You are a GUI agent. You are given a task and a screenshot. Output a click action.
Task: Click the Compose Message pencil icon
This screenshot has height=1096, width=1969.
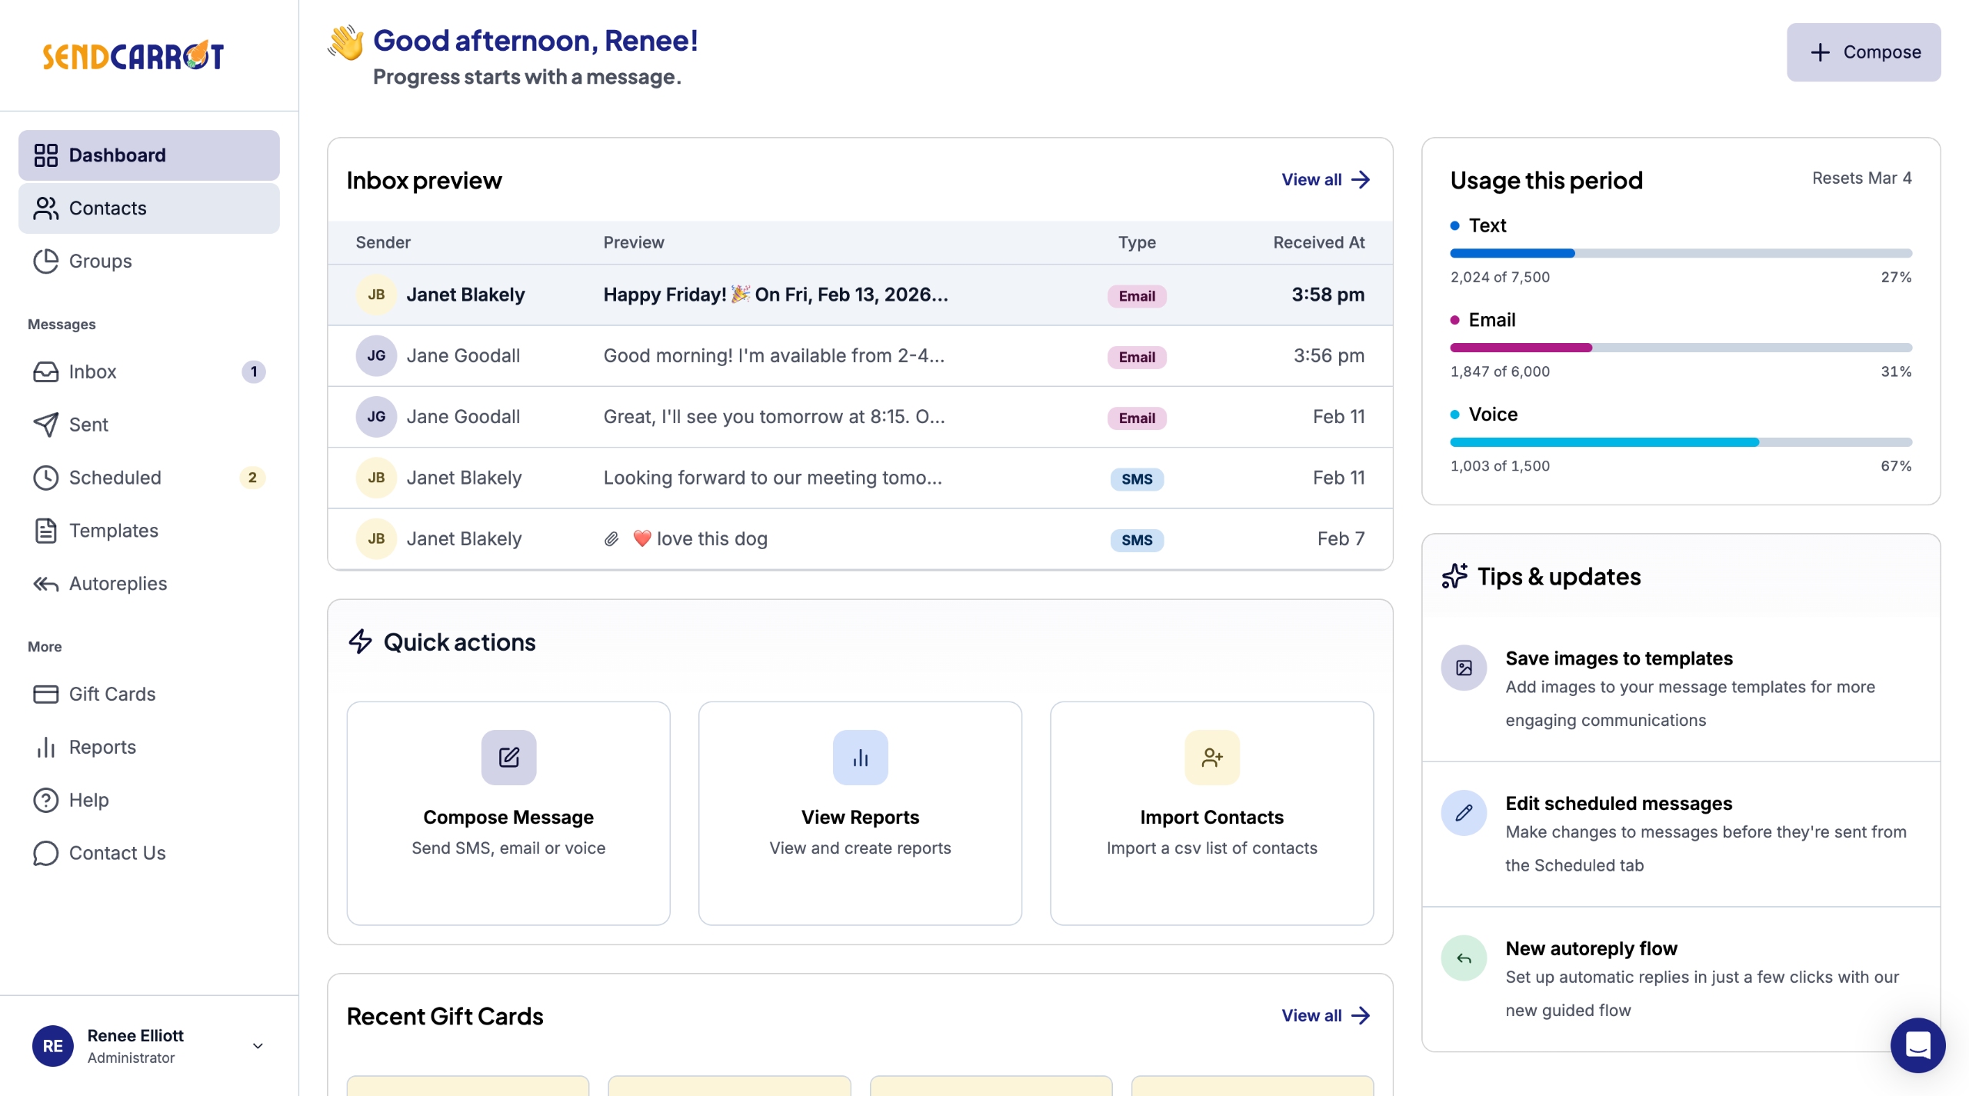[508, 758]
